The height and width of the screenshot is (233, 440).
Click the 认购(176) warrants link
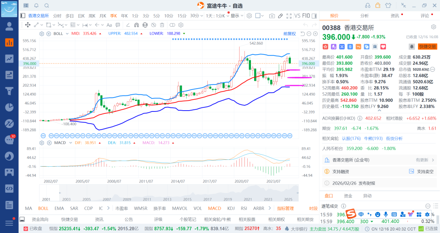351,138
